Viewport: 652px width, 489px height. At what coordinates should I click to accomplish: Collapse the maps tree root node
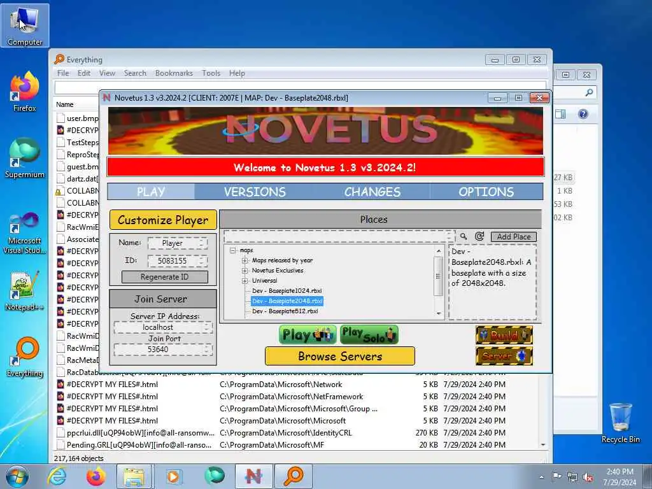[233, 250]
